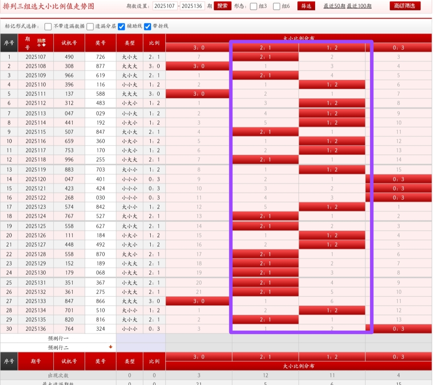This screenshot has height=385, width=433.
Task: Click the red down arrow beside 预测行二
Action: [111, 347]
